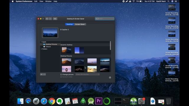
Task: Open the Apple menu
Action: point(13,1)
